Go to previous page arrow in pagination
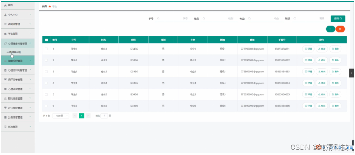The width and height of the screenshot is (355, 155). click(x=75, y=116)
